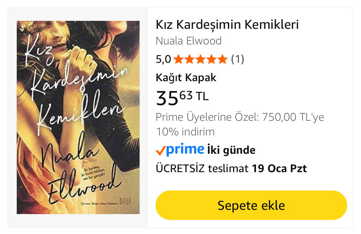Click the 5,0 rating score
The image size is (361, 234).
click(163, 59)
